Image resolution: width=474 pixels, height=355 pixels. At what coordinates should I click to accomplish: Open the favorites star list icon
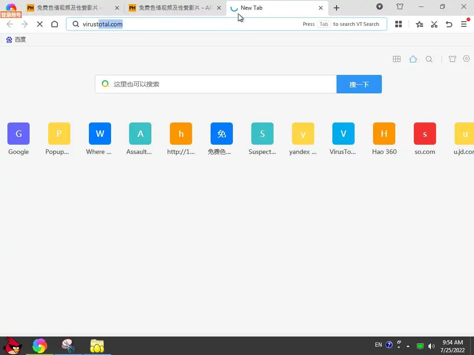click(419, 24)
